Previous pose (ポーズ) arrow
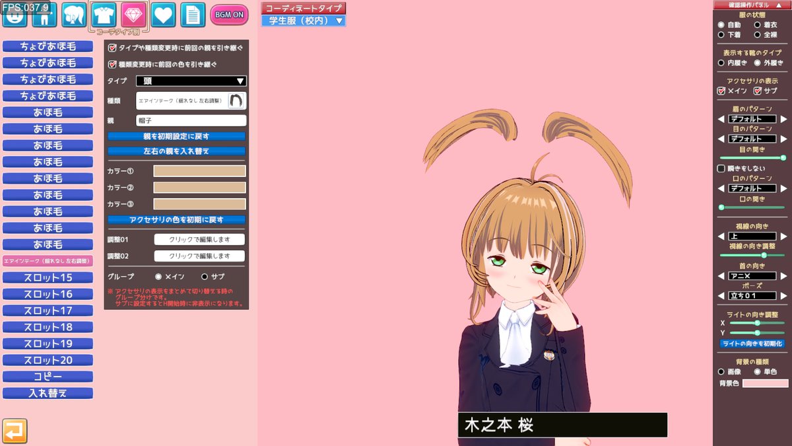The height and width of the screenshot is (446, 792). [723, 295]
